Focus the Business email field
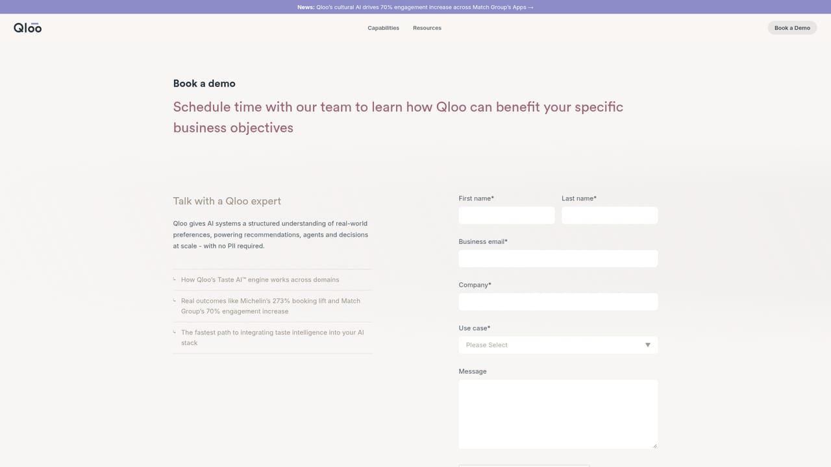This screenshot has width=831, height=467. pos(558,259)
